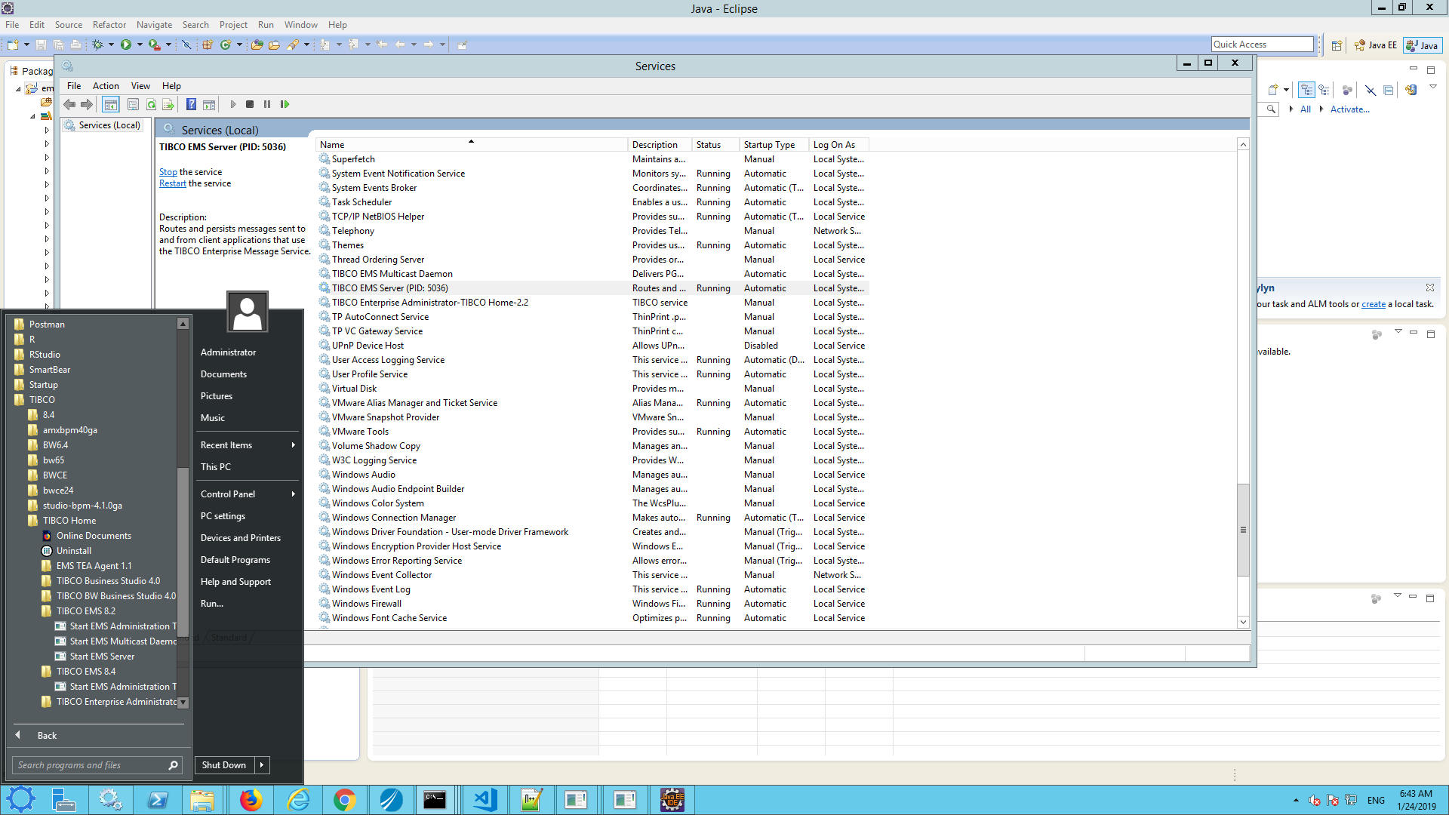Click the Restart Service icon

point(285,105)
